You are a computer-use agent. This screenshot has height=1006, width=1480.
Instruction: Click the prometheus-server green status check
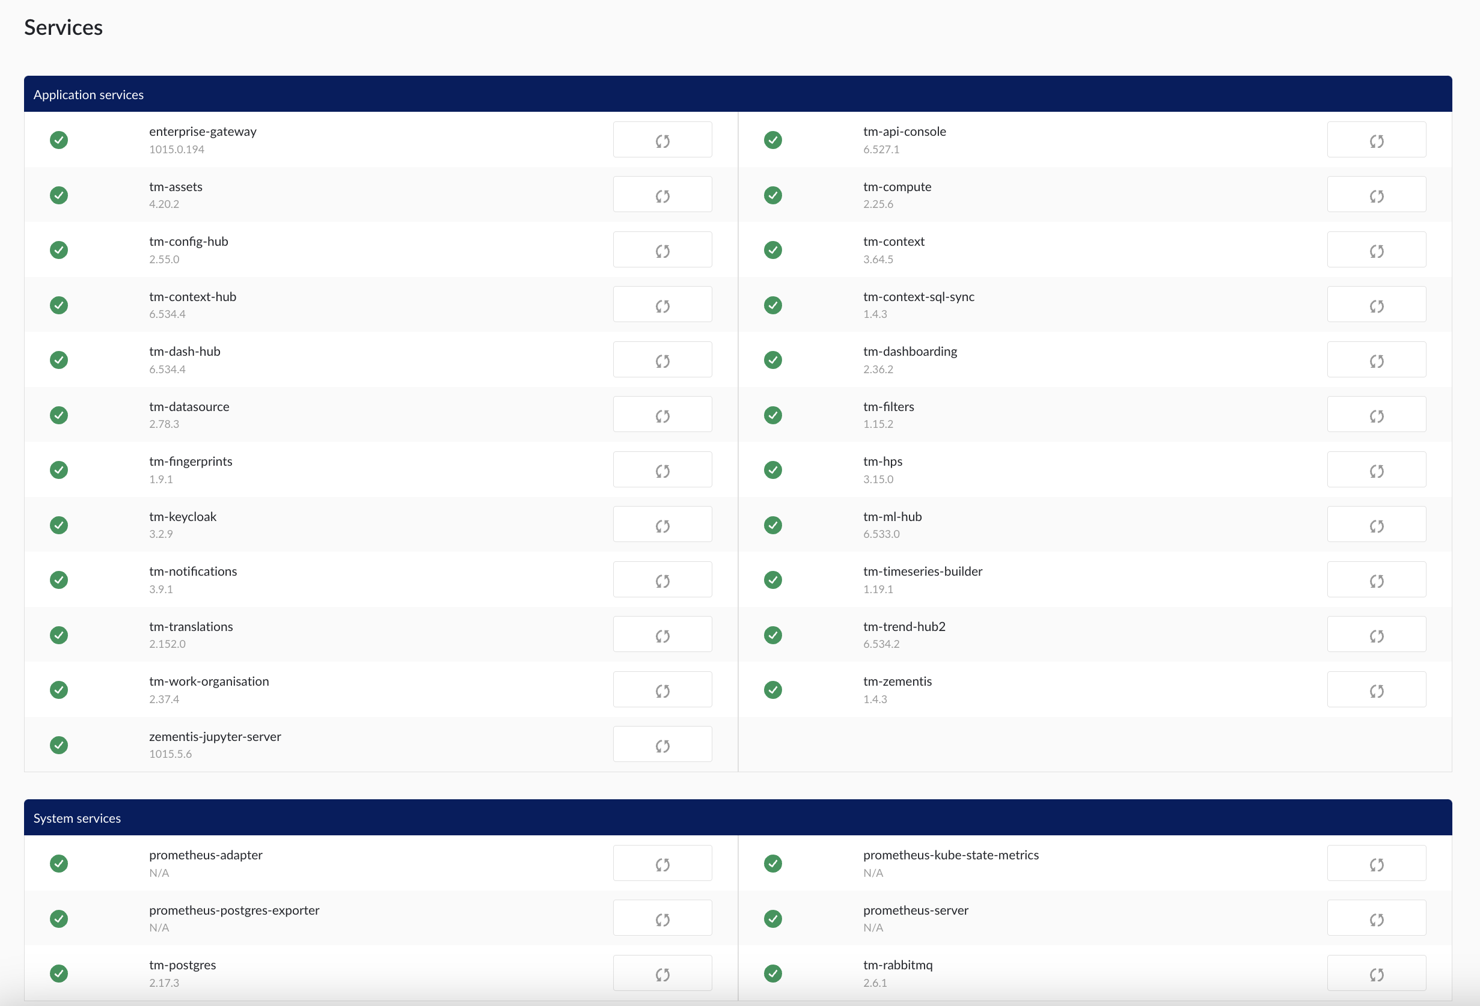772,919
